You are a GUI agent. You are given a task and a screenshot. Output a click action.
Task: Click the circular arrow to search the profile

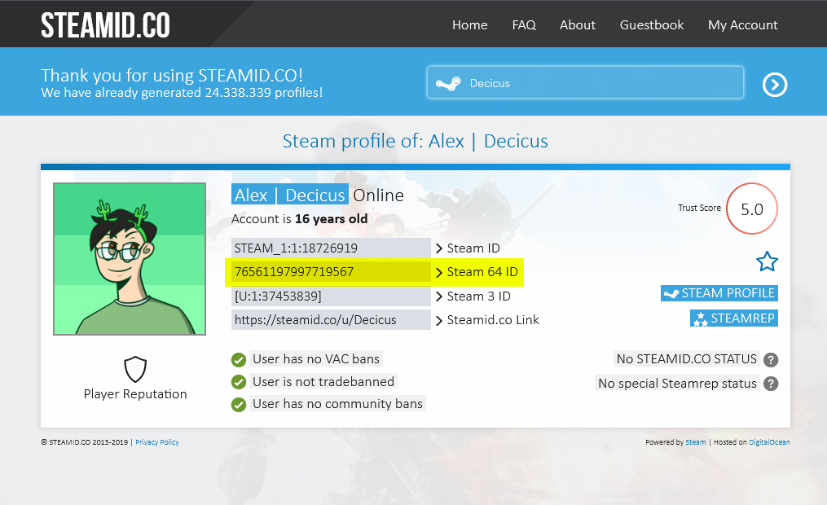(x=774, y=84)
